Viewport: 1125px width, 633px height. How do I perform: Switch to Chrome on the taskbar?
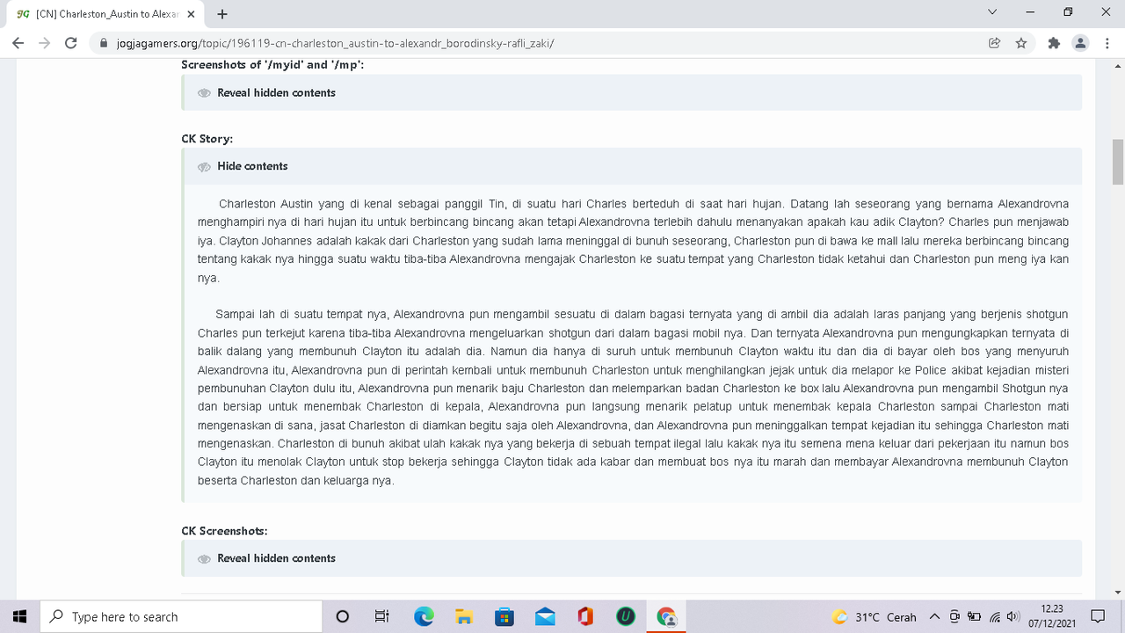click(666, 616)
